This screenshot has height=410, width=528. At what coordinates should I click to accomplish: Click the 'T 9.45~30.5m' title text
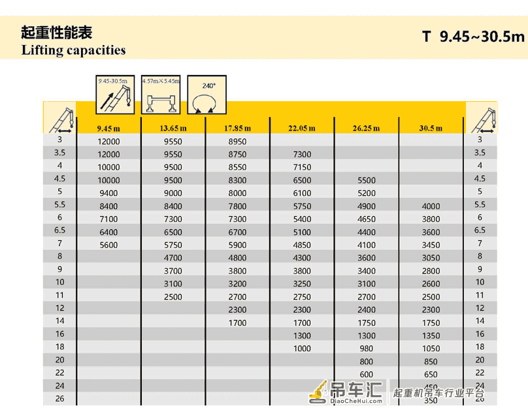point(473,37)
